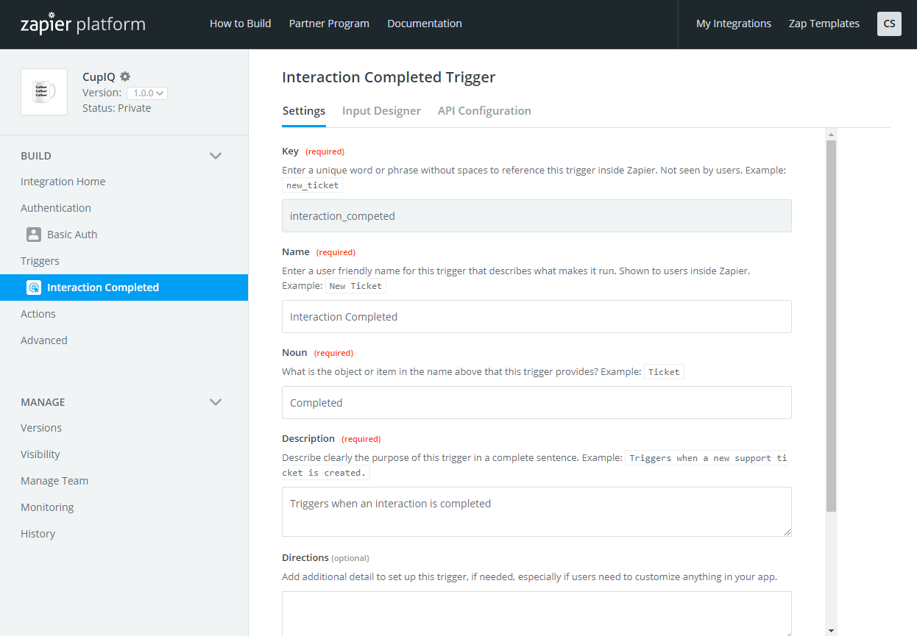Click the Interaction Completed Trigger heading
This screenshot has height=636, width=917.
tap(389, 77)
